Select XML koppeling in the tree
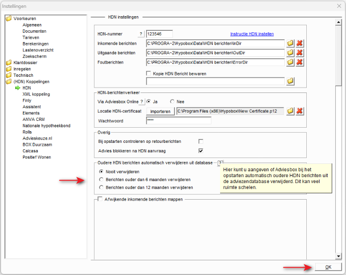The image size is (346, 275). 36,94
